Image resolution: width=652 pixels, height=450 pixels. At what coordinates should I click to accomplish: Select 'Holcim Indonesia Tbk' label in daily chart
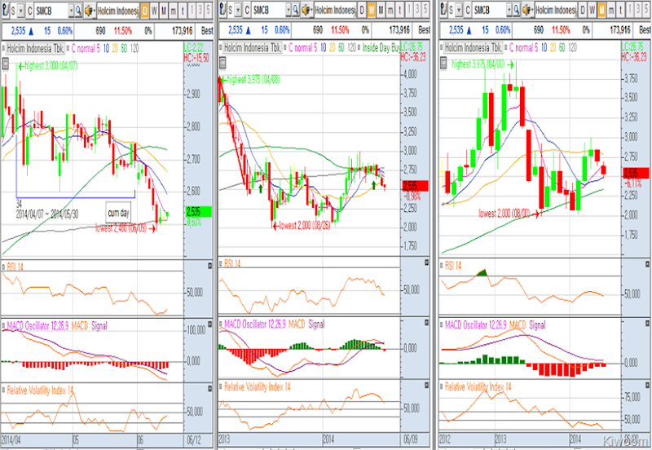[x=35, y=49]
